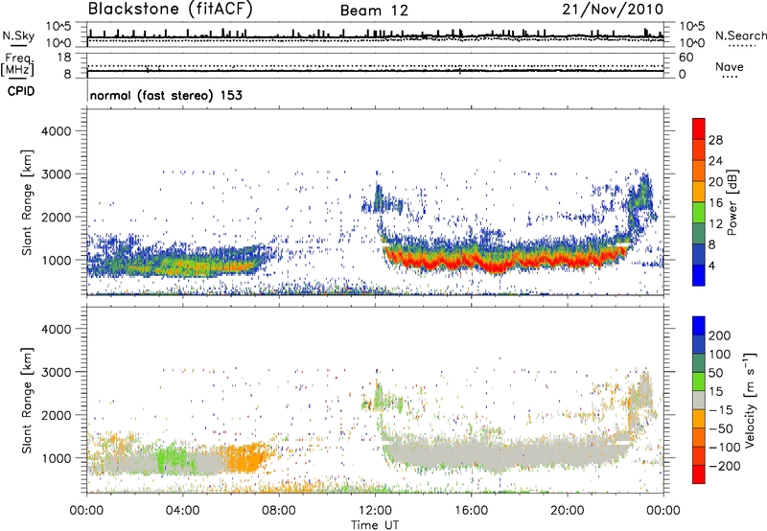Viewport: 767px width, 531px height.
Task: Click the '-200' label on Velocity colorbar
Action: pyautogui.click(x=724, y=466)
